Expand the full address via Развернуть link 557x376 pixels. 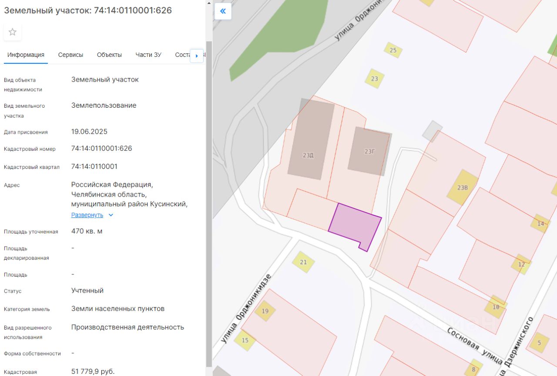tap(87, 215)
